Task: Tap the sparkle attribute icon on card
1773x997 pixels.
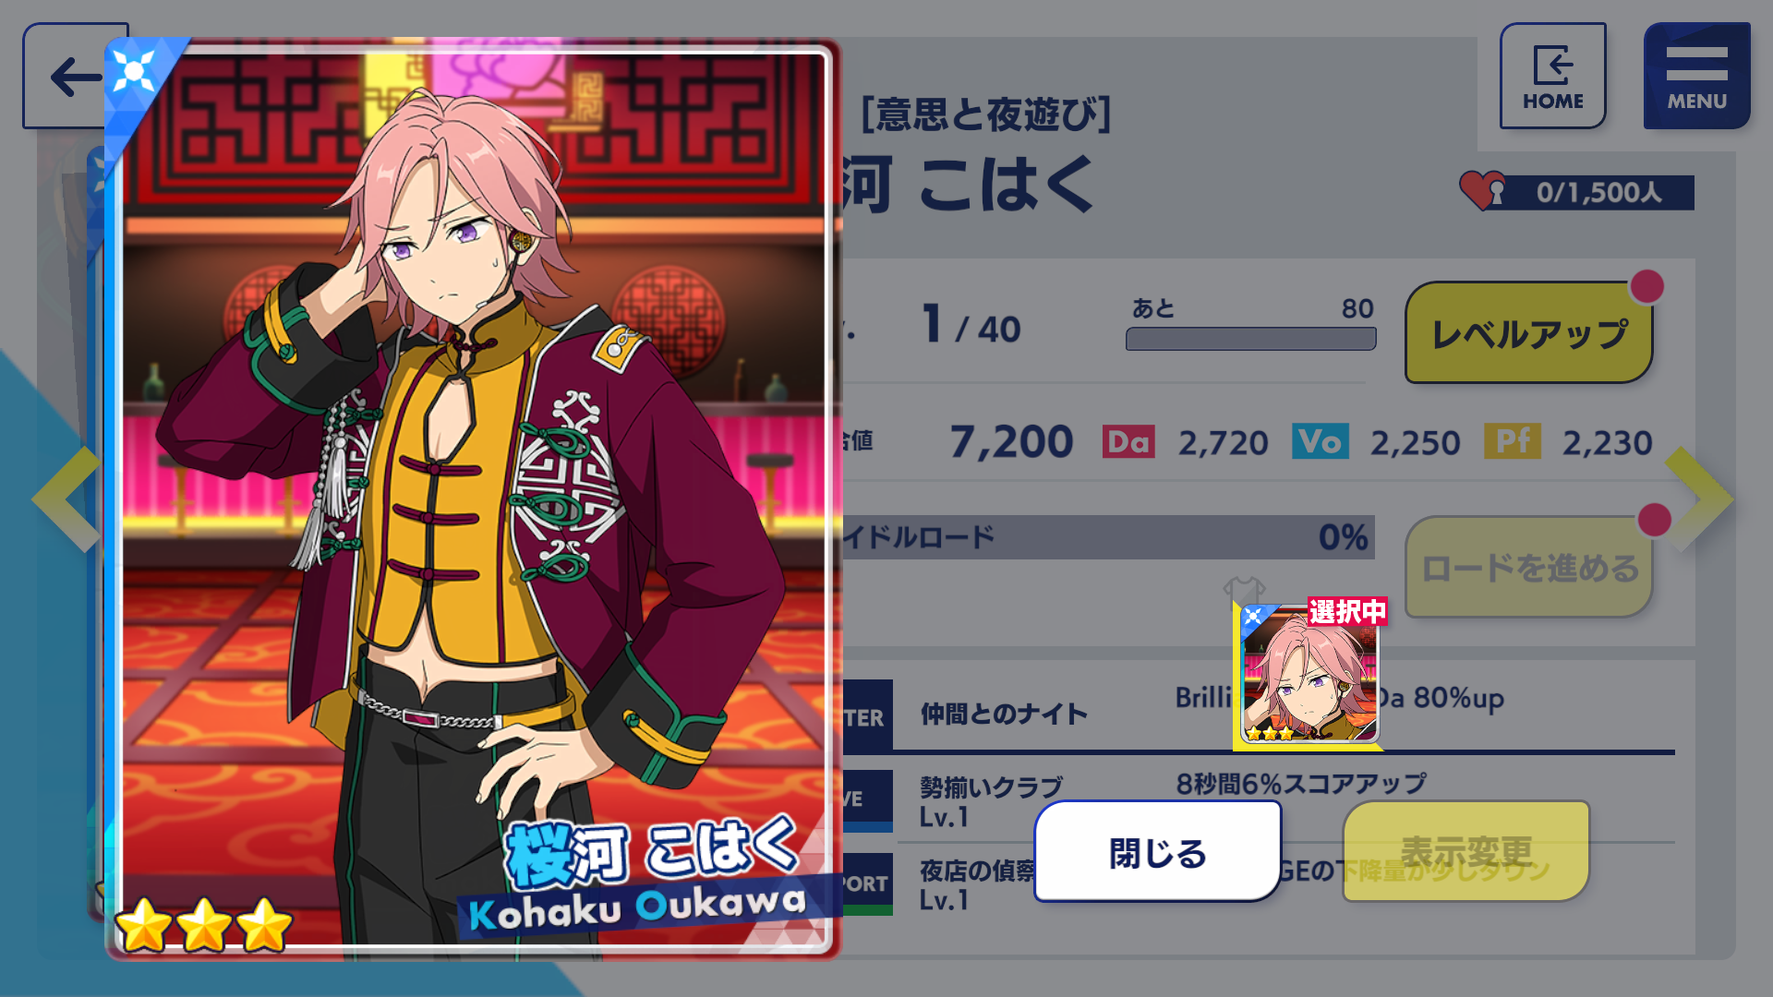Action: click(135, 69)
